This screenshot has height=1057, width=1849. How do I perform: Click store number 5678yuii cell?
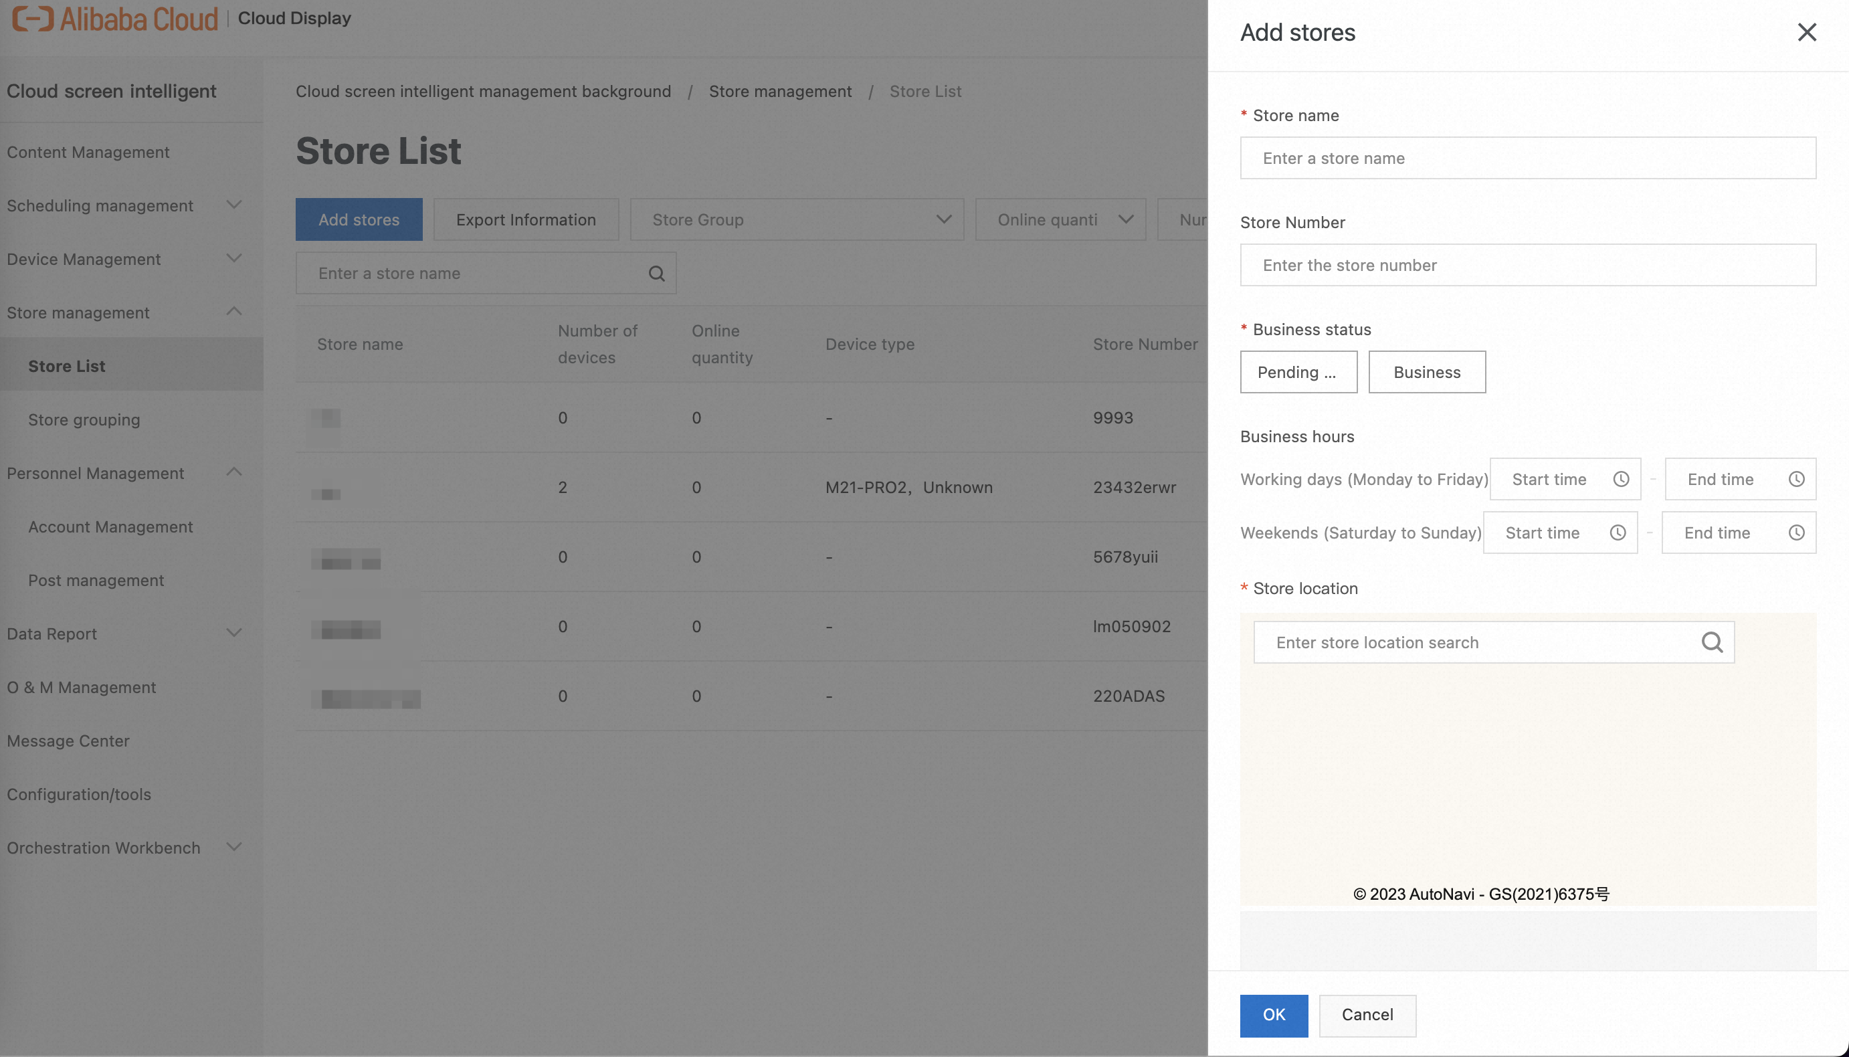(1125, 557)
